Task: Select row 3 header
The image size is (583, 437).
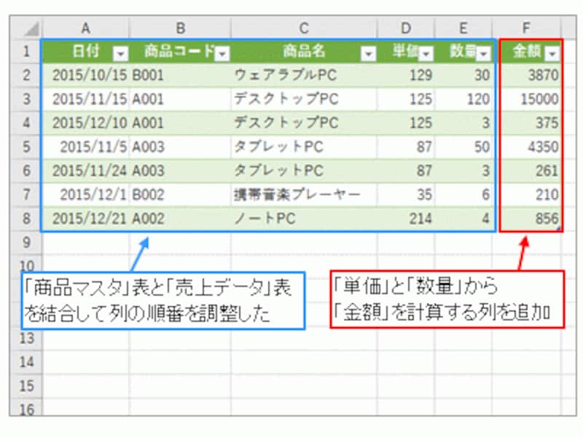Action: tap(26, 99)
